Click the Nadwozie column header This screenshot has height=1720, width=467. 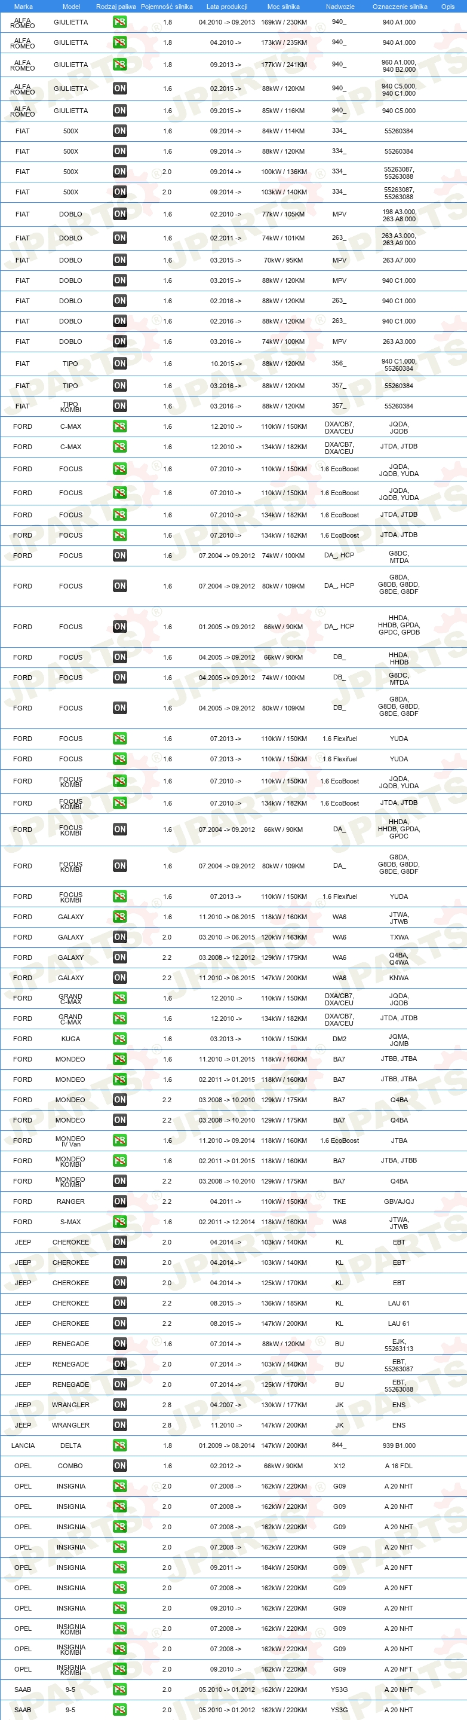pyautogui.click(x=340, y=7)
